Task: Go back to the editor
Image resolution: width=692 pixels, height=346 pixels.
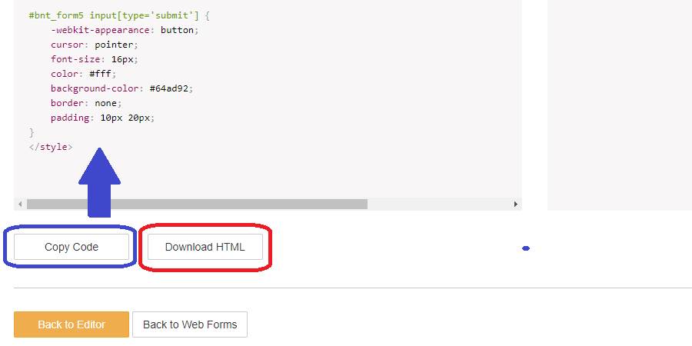Action: (x=72, y=324)
